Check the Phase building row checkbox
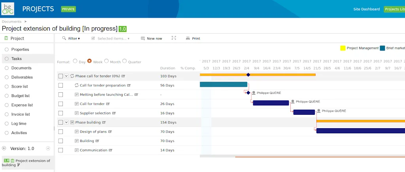405x172 pixels. click(61, 122)
